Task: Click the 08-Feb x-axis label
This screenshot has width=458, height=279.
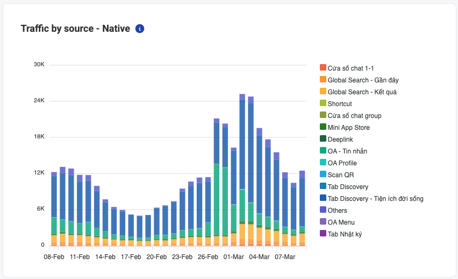Action: 54,257
